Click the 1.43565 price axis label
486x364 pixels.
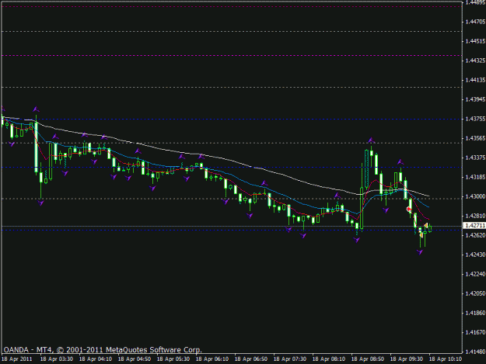(x=475, y=138)
